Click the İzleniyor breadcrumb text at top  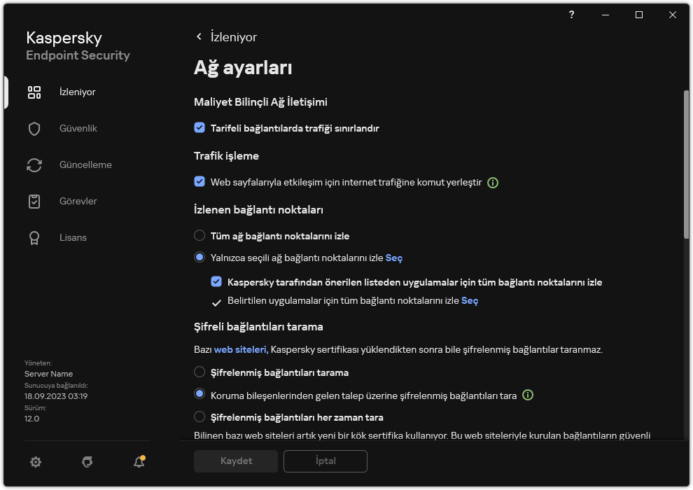coord(234,37)
